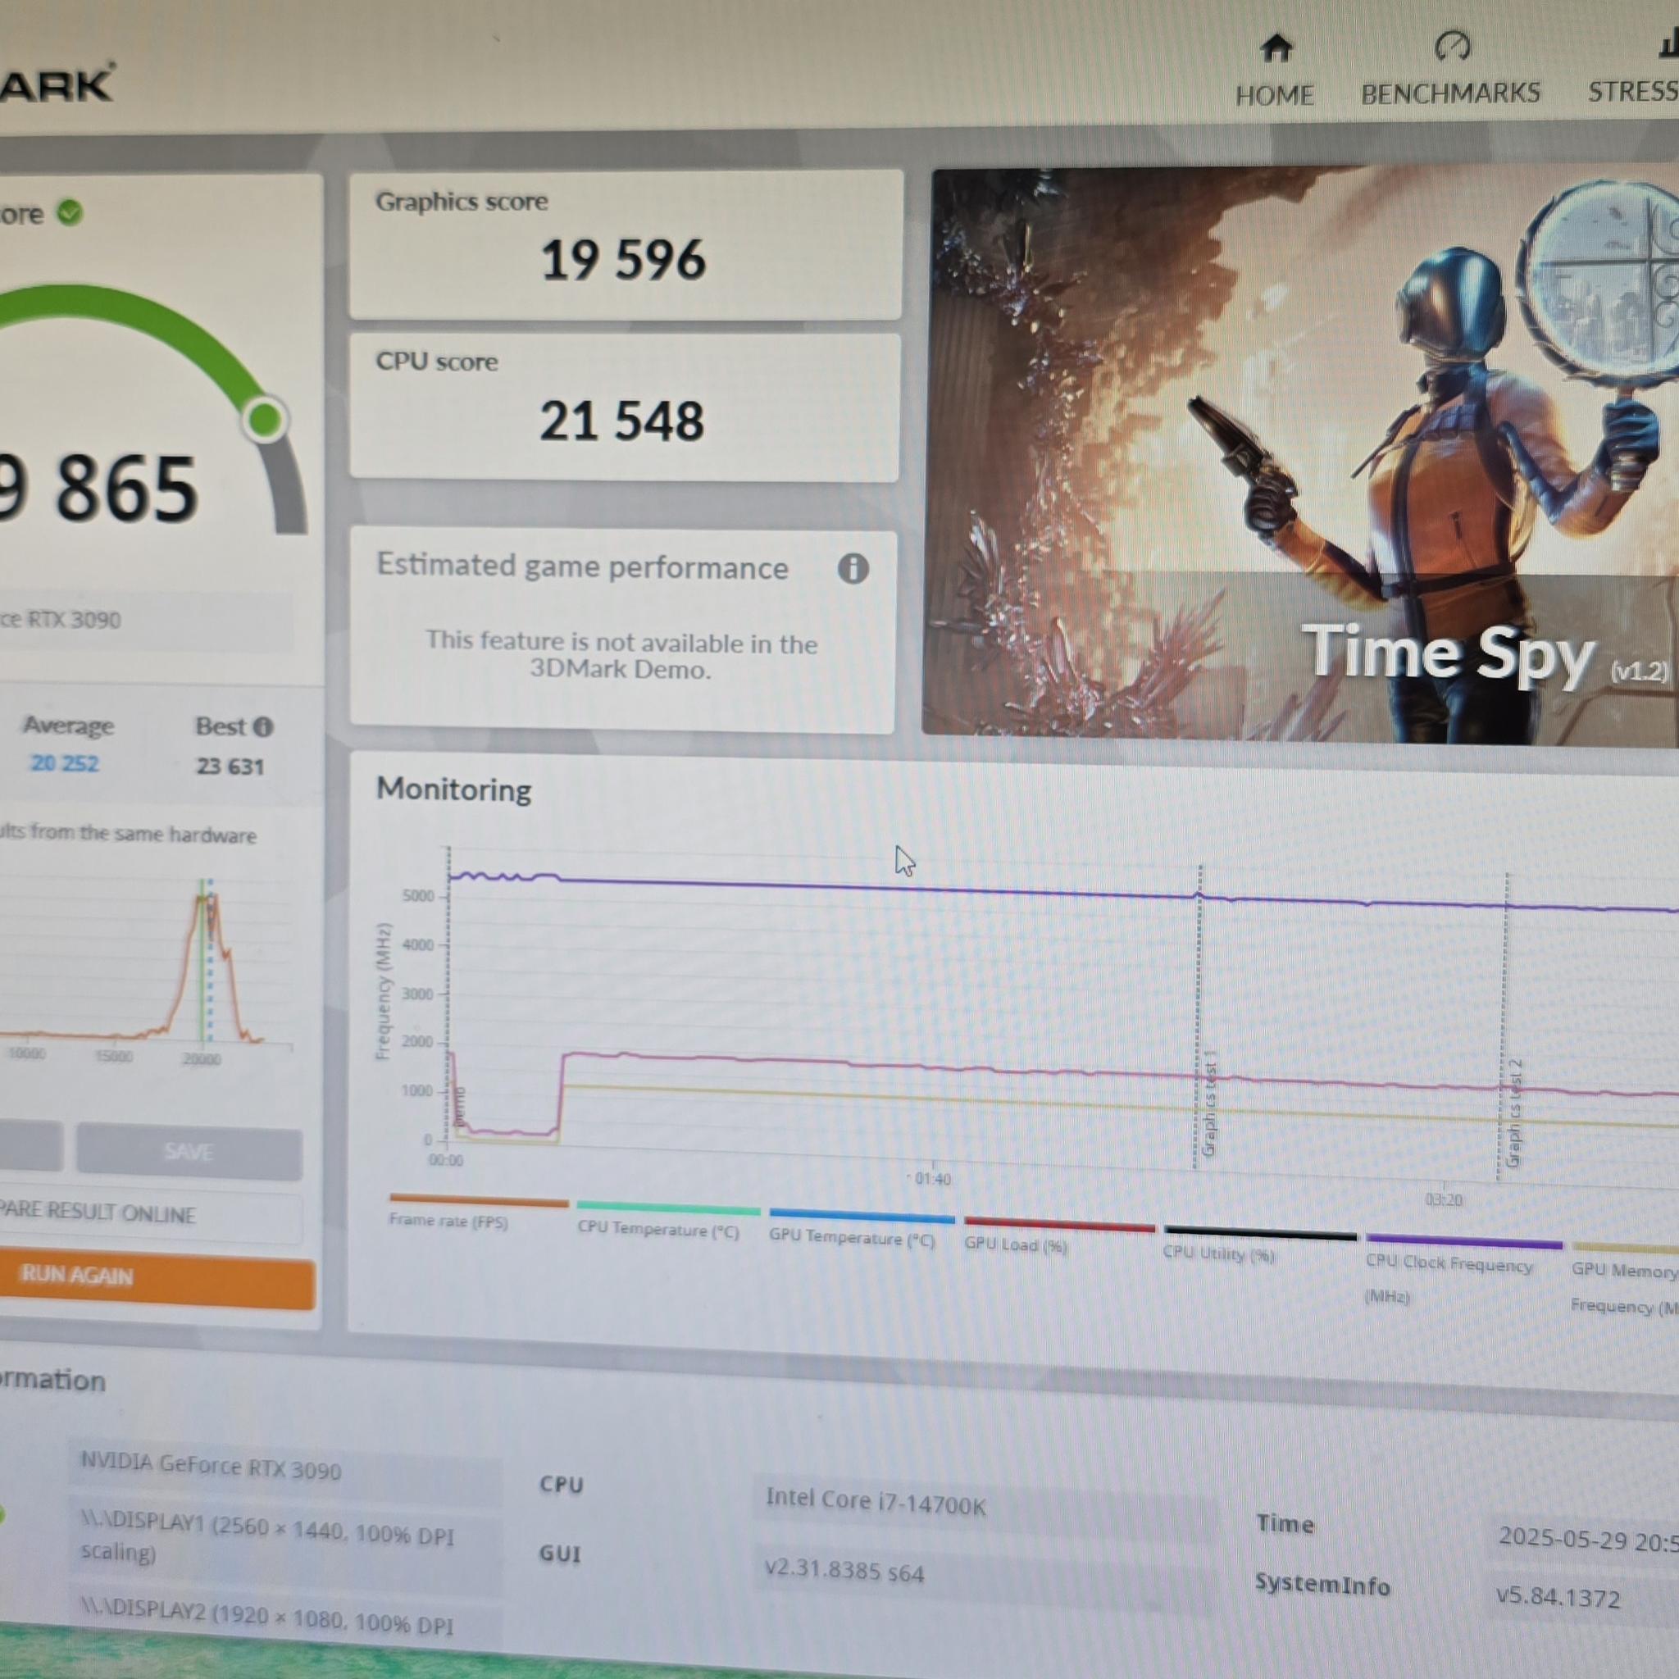Image resolution: width=1679 pixels, height=1679 pixels.
Task: Click the benchmarks gauge icon
Action: pyautogui.click(x=1452, y=46)
